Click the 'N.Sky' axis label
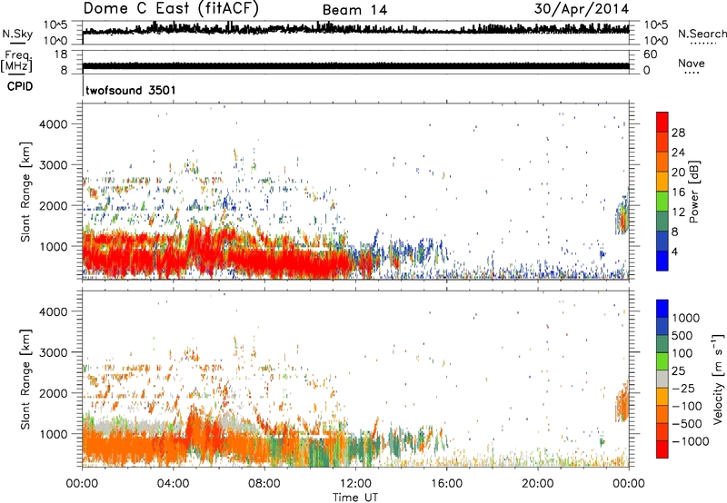 click(x=17, y=34)
